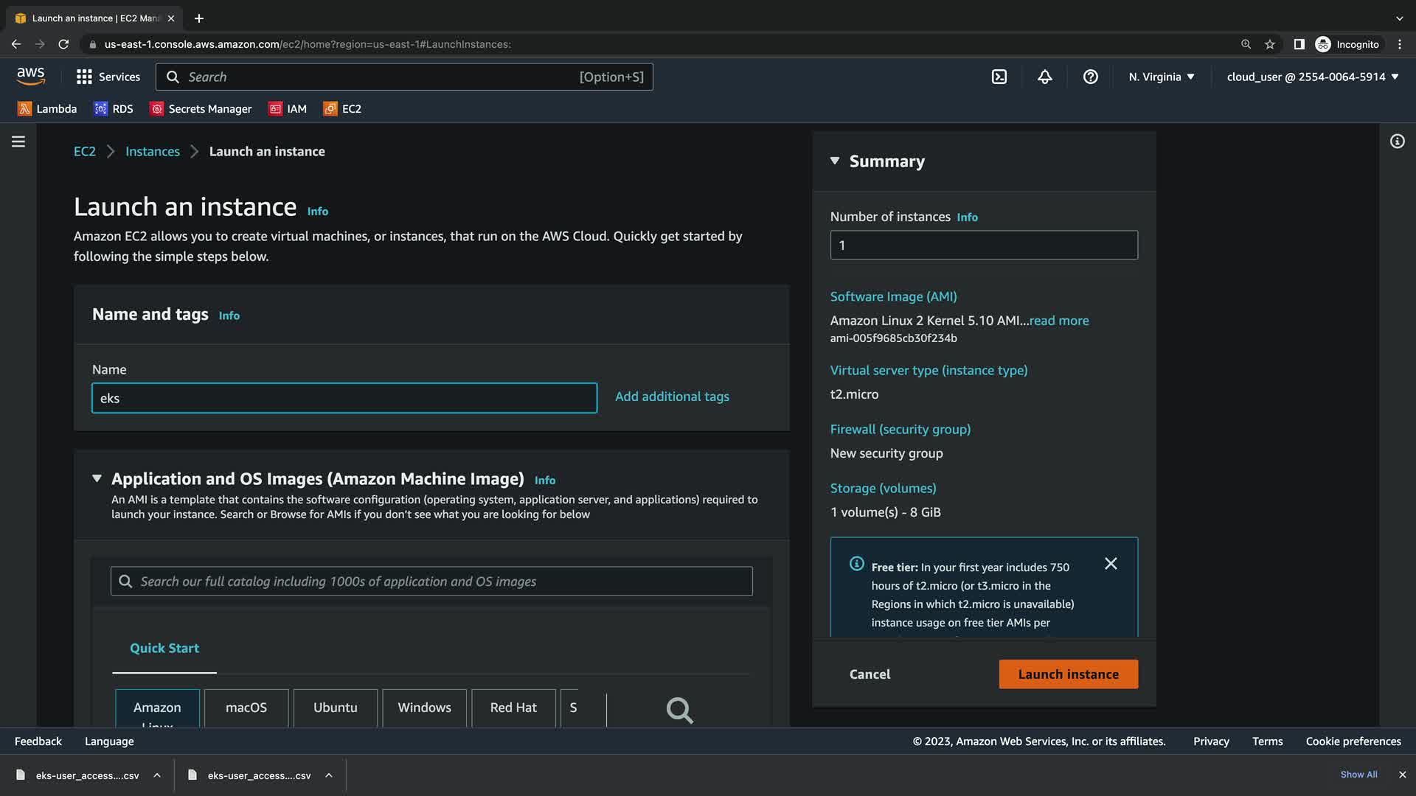Open the cloud_user account dropdown

point(1312,77)
